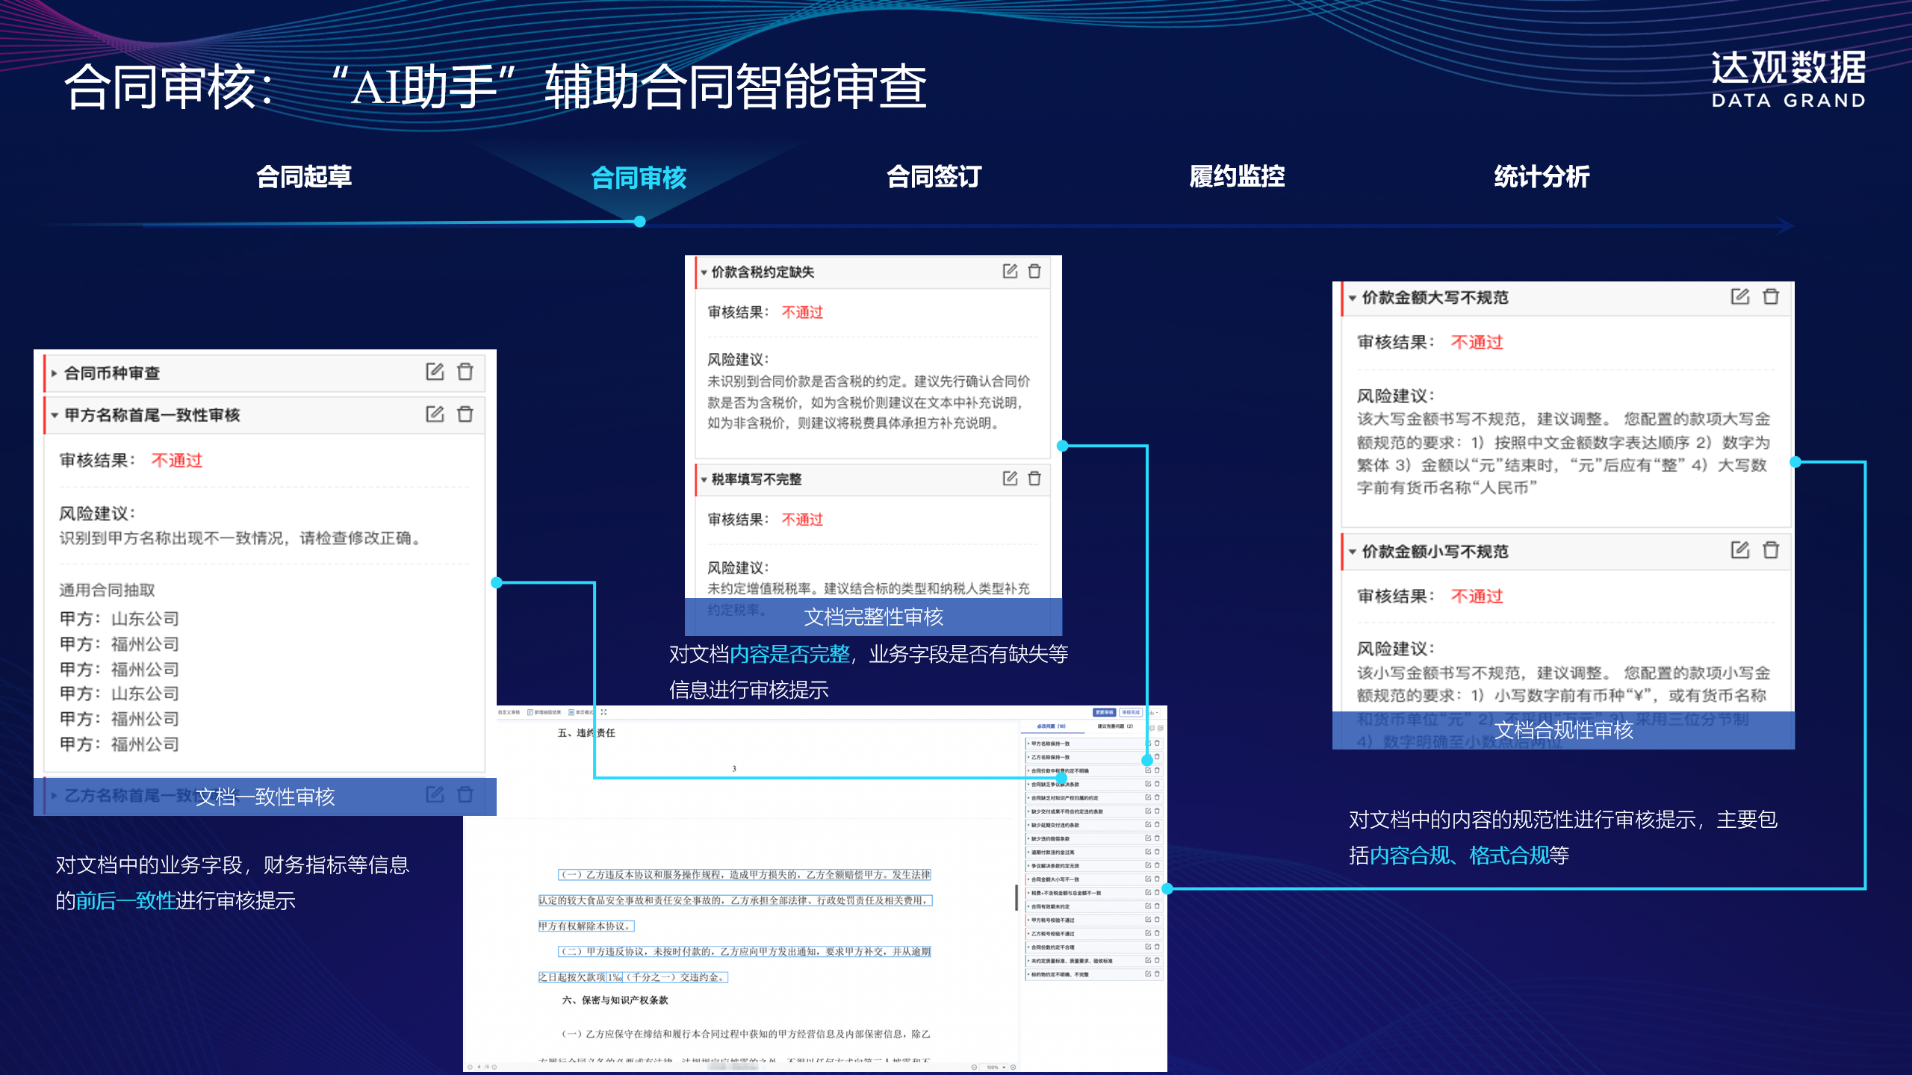Viewport: 1912px width, 1075px height.
Task: Click the document vertical scrollbar handle
Action: [x=1016, y=897]
